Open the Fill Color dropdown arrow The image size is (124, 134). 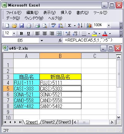pyautogui.click(x=99, y=34)
